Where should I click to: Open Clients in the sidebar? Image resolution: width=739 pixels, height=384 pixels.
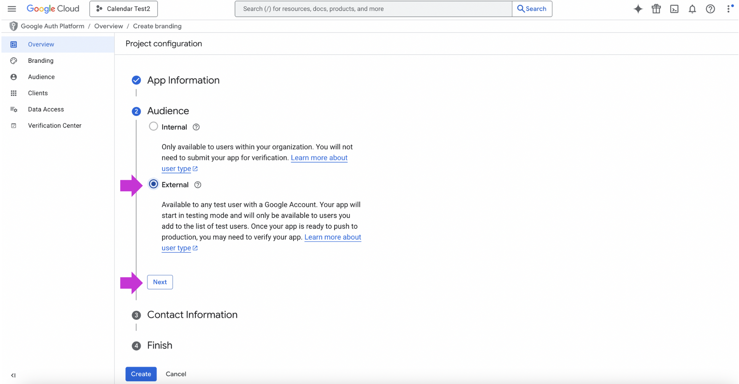point(58,93)
